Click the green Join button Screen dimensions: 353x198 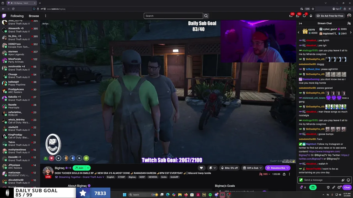(79, 168)
